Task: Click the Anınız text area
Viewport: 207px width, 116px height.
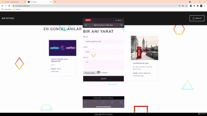Action: pos(103,64)
